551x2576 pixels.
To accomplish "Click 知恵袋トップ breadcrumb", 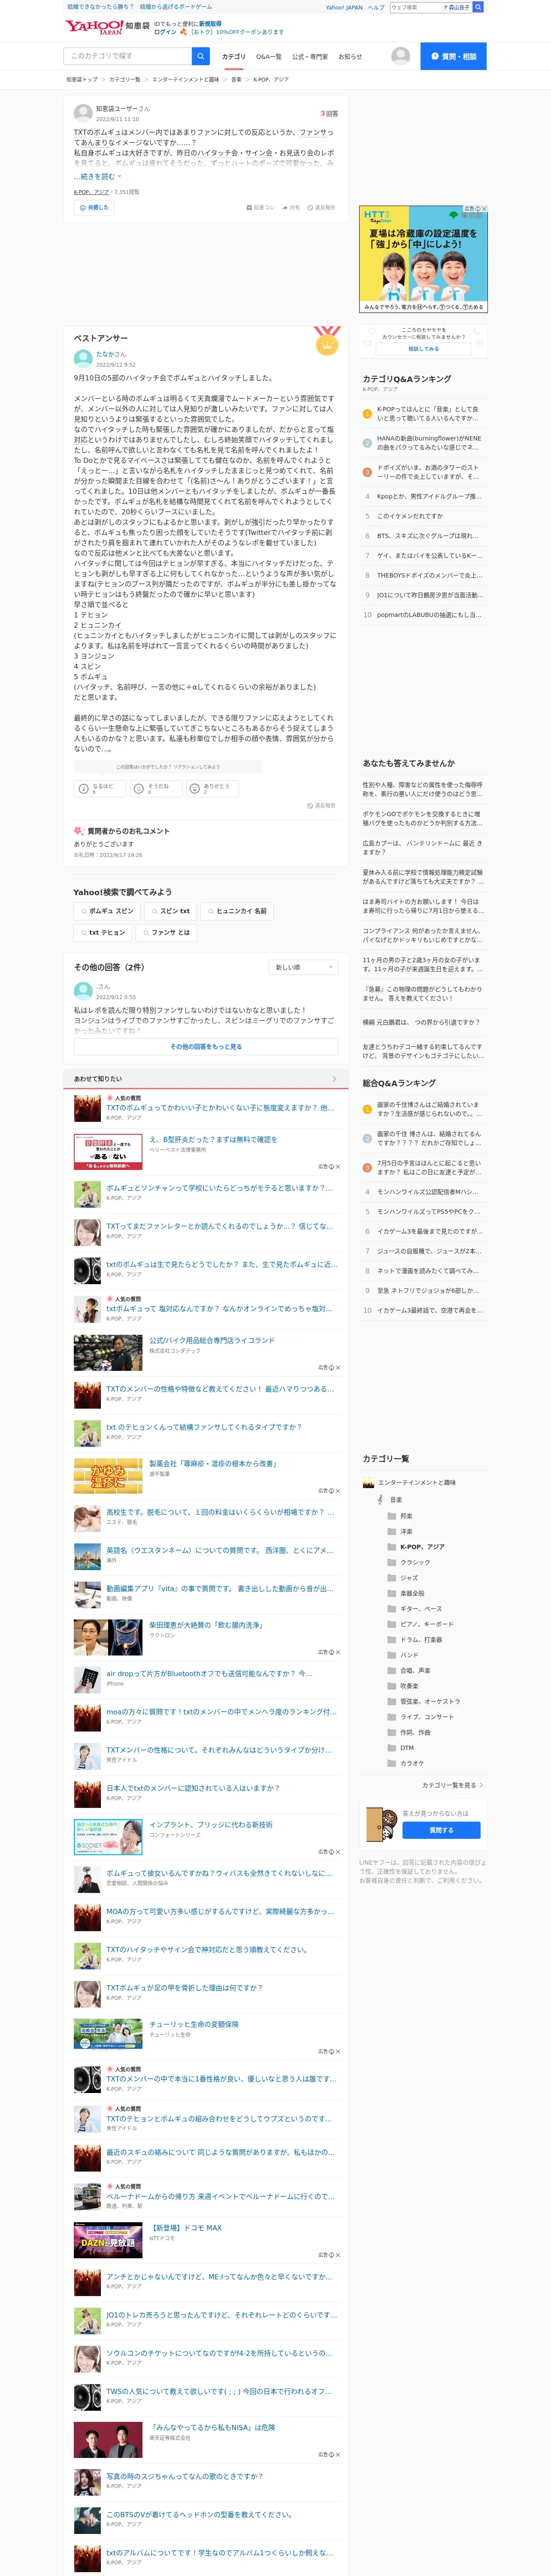I will [x=82, y=80].
